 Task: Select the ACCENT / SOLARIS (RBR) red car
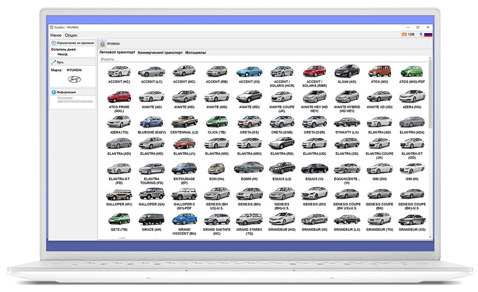[x=314, y=76]
